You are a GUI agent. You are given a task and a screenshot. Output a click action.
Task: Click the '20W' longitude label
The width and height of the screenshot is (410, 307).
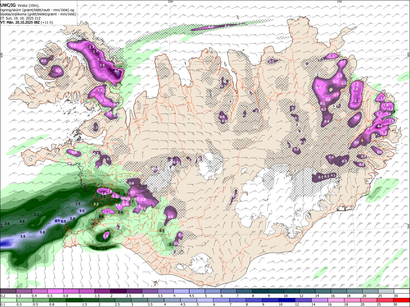click(170, 2)
